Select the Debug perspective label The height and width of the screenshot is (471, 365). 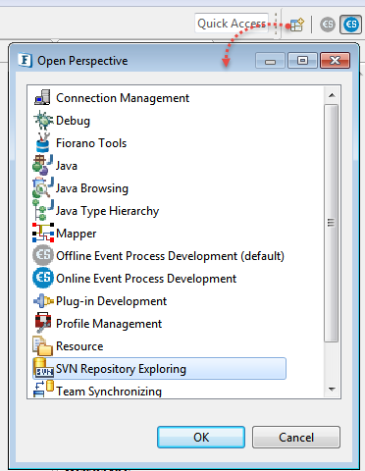tap(73, 121)
